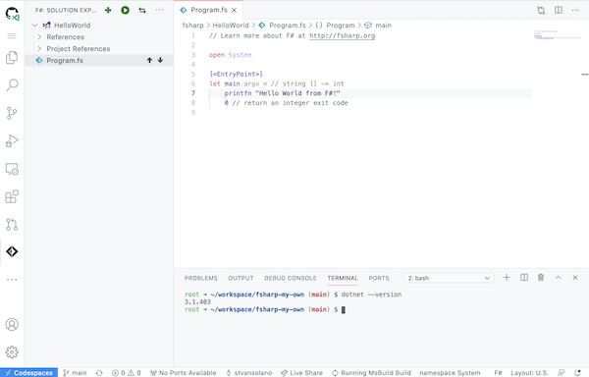
Task: Add new project with green plus icon
Action: coord(108,10)
